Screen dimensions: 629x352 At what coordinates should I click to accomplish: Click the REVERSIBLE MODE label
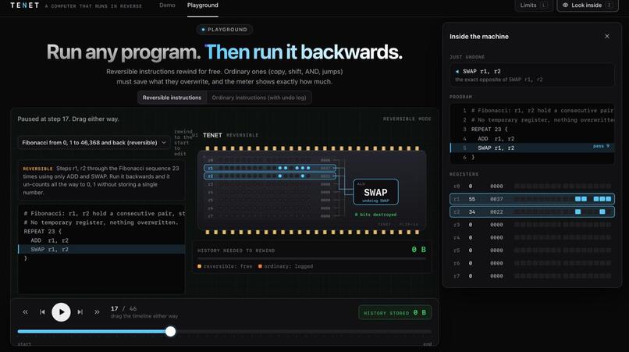[407, 119]
